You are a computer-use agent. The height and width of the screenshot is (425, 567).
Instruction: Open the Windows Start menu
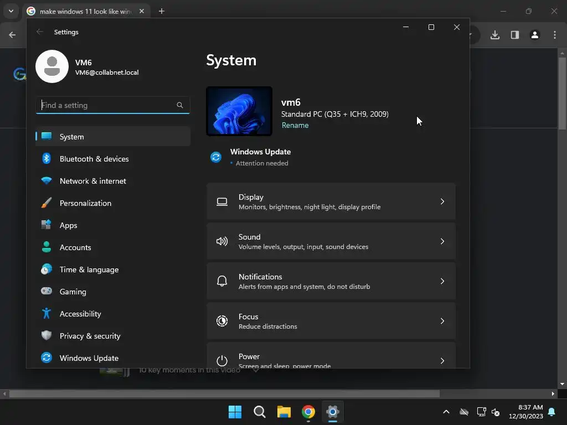tap(235, 412)
